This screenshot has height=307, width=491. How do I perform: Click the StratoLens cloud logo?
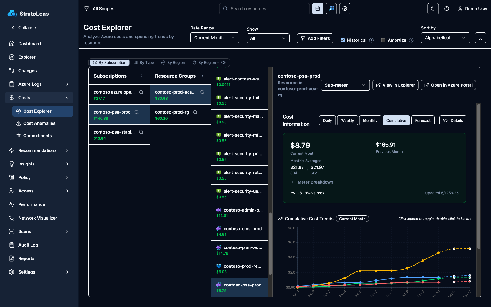click(12, 13)
